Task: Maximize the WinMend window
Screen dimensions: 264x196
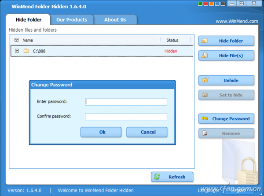Action: click(x=241, y=4)
